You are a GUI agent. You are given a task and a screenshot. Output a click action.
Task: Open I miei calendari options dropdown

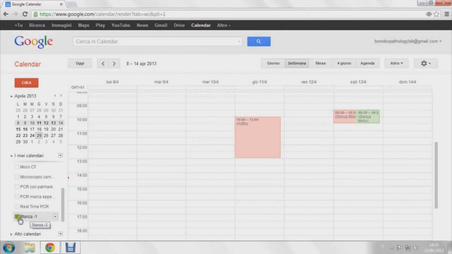(60, 155)
